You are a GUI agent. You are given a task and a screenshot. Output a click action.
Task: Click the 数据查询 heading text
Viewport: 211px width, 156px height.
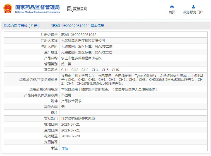(80, 9)
